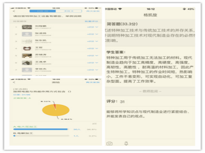Viewport: 205px width, 153px height.
Task: Tap the 测验 title on the quiz screen
Action: tap(56, 82)
